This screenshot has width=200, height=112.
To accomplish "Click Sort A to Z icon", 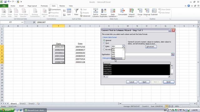I will coord(64,11).
